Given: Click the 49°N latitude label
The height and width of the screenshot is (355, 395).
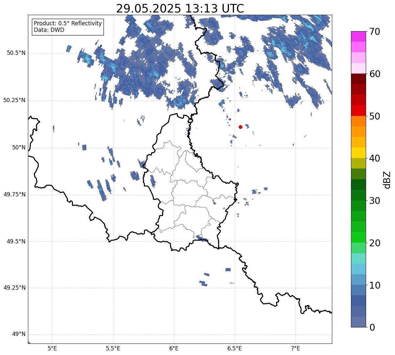Looking at the screenshot, I should [18, 334].
